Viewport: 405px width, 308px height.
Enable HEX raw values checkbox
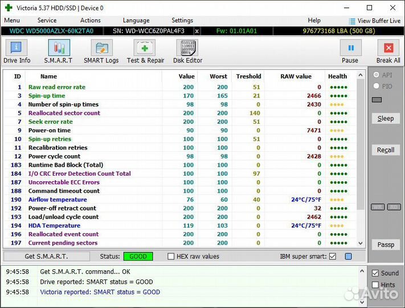(171, 256)
